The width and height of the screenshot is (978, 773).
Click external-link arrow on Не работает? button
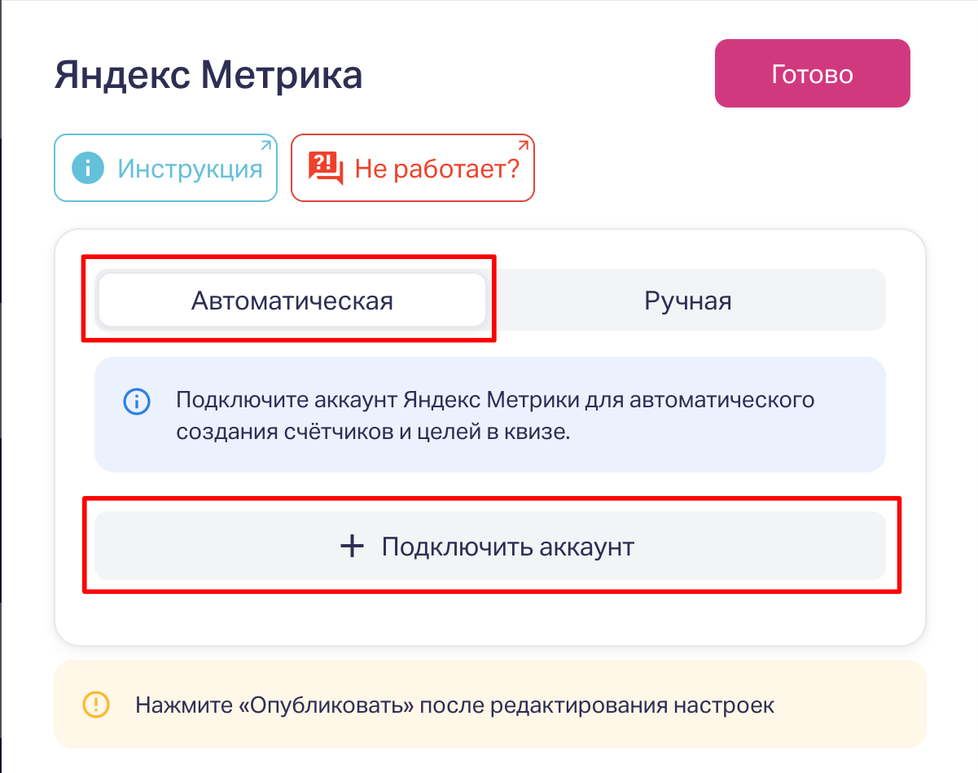pyautogui.click(x=523, y=146)
